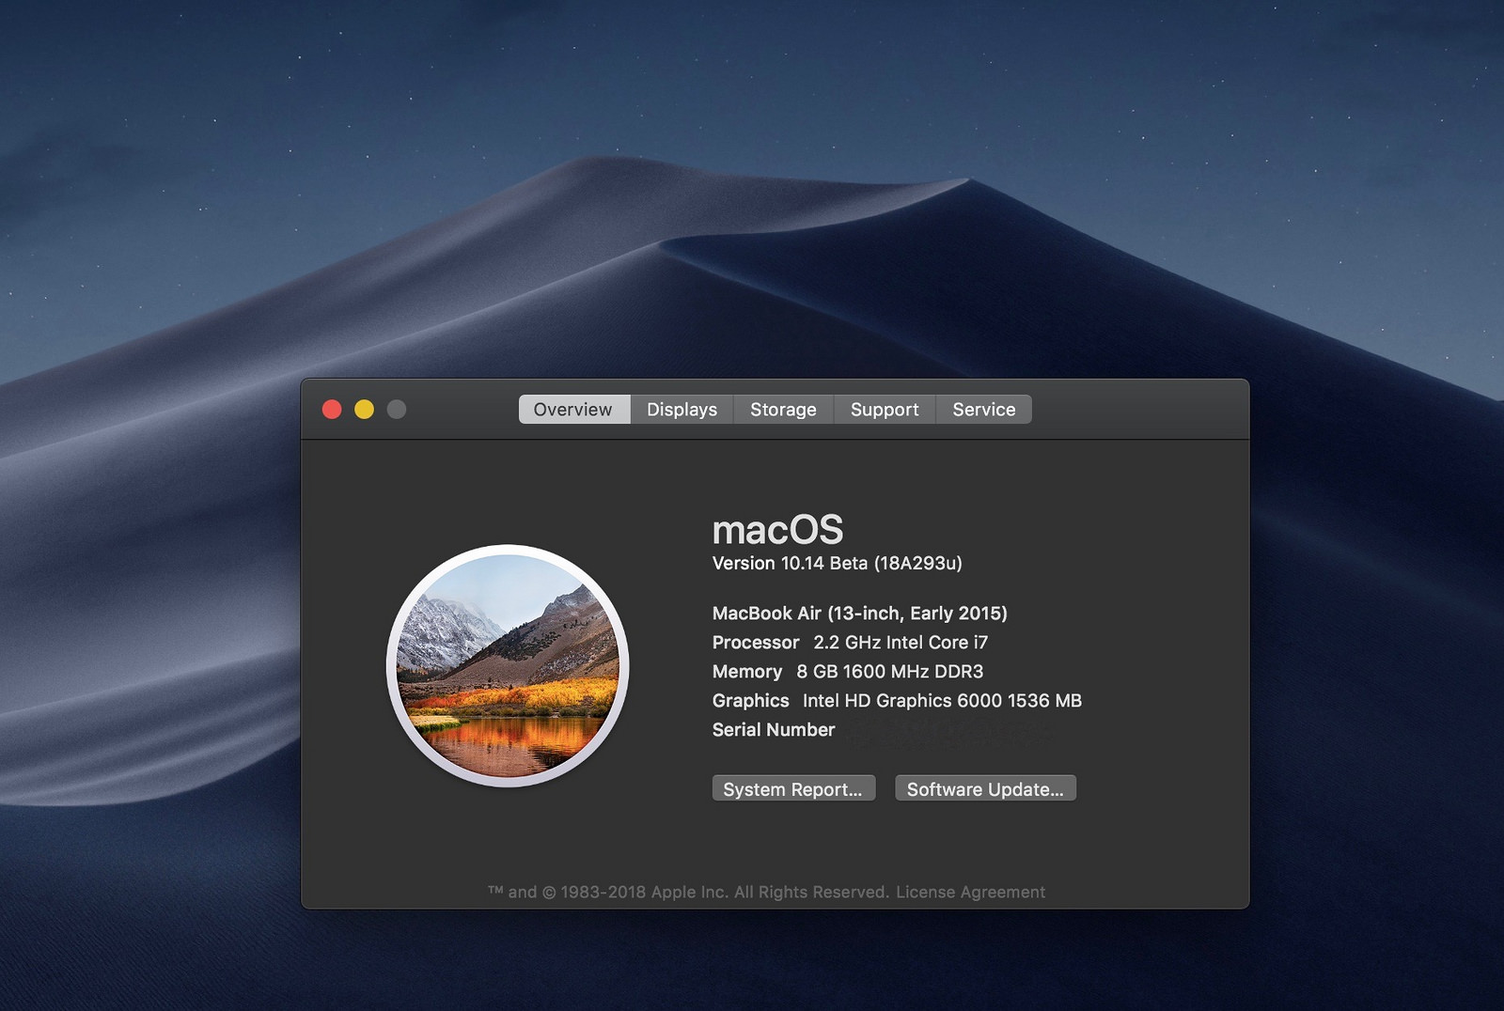Click the large macOS title text
1504x1011 pixels.
tap(778, 530)
